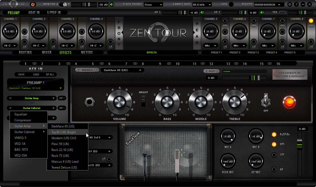The height and width of the screenshot is (187, 316).
Task: Mute the monitor output speaker icon
Action: [x=112, y=5]
